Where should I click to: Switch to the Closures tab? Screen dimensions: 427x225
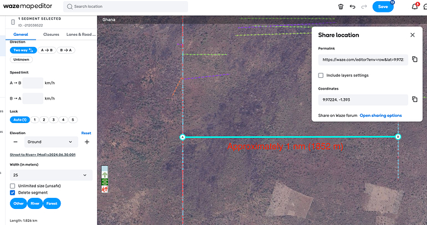51,34
